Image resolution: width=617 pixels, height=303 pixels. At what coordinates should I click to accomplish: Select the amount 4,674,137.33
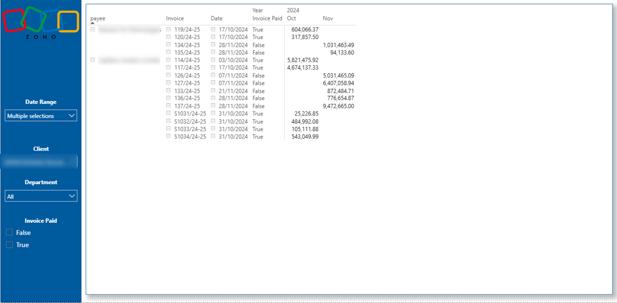click(303, 68)
